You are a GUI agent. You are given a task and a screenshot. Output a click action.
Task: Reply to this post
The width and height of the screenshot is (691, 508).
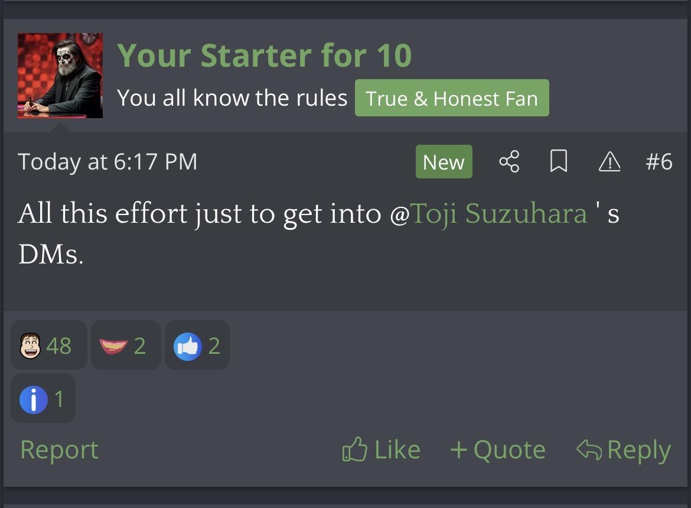(624, 450)
